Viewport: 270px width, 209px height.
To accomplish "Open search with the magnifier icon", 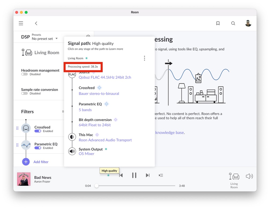I will (x=233, y=23).
